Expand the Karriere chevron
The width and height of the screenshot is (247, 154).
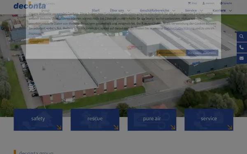tap(230, 11)
